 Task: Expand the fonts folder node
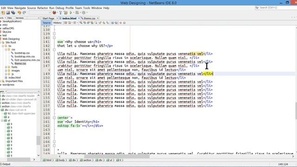(x=6, y=67)
